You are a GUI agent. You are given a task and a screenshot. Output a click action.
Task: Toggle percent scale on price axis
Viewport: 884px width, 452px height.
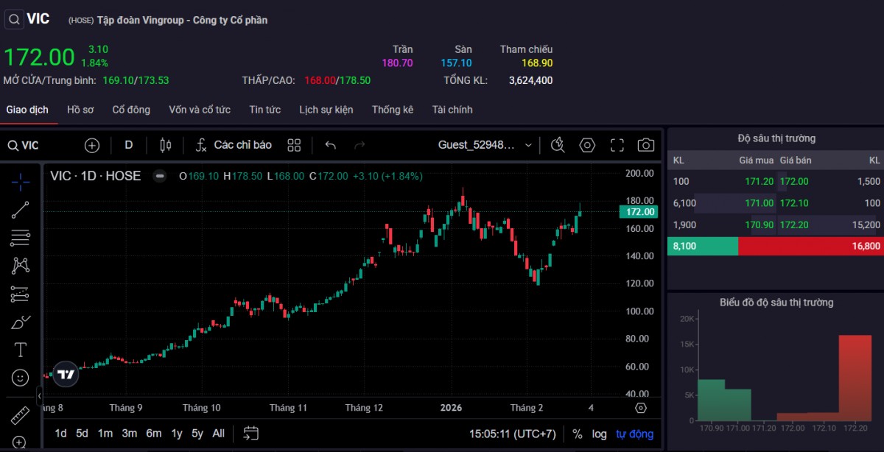[x=577, y=434]
